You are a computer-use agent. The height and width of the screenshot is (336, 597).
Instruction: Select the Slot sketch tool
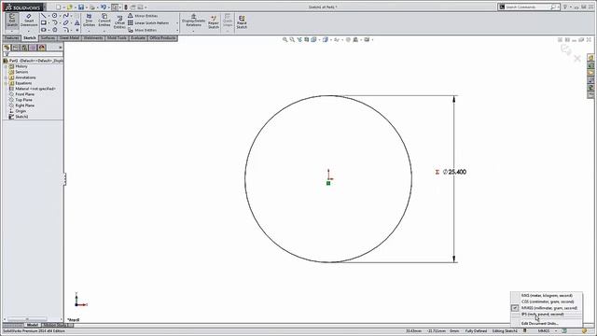click(x=44, y=30)
